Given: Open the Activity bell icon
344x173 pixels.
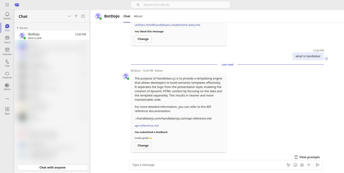Looking at the screenshot, I should coord(7,14).
